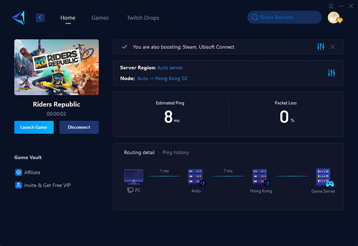
Task: Select the Auto → Hong Kong 02 node
Action: [162, 78]
